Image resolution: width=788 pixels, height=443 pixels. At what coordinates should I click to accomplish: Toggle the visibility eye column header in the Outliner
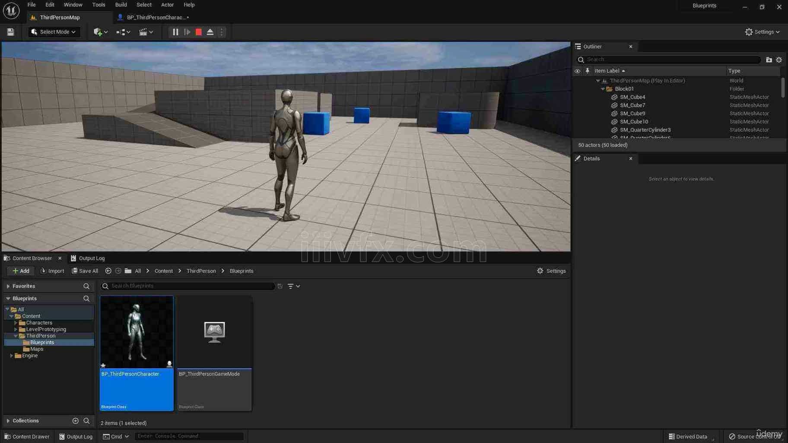577,71
